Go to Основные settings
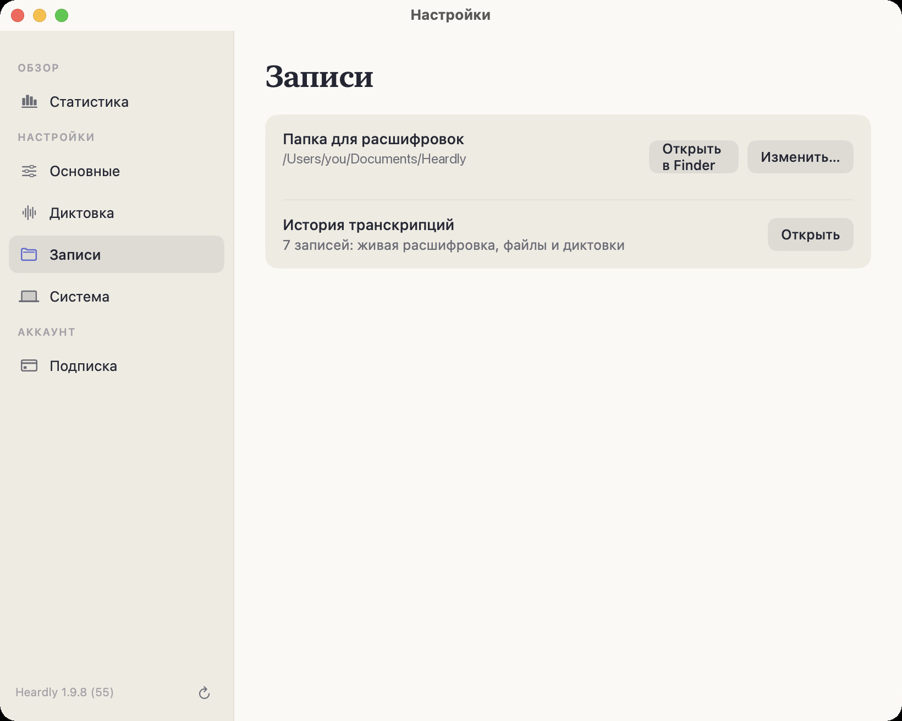 pyautogui.click(x=117, y=171)
